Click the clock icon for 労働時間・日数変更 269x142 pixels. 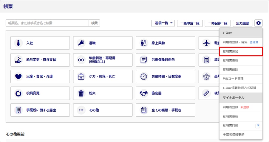(144, 77)
